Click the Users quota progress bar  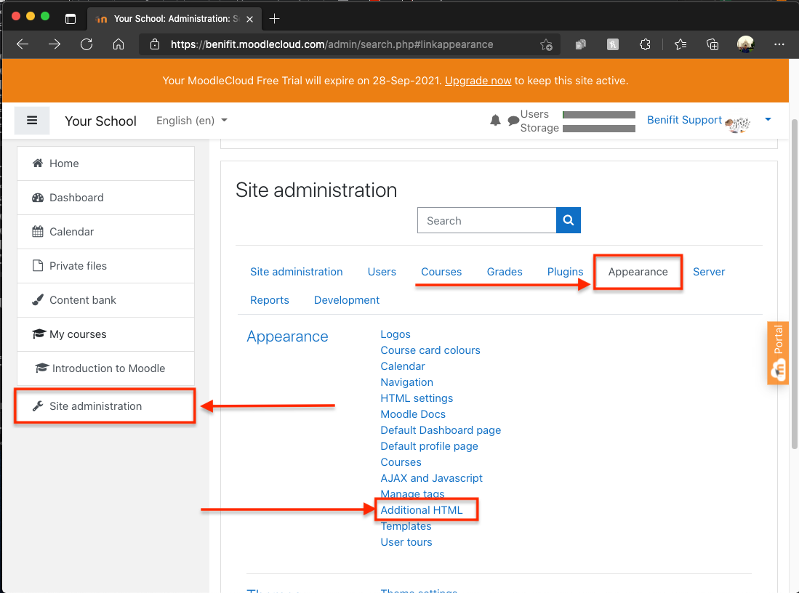[x=599, y=115]
